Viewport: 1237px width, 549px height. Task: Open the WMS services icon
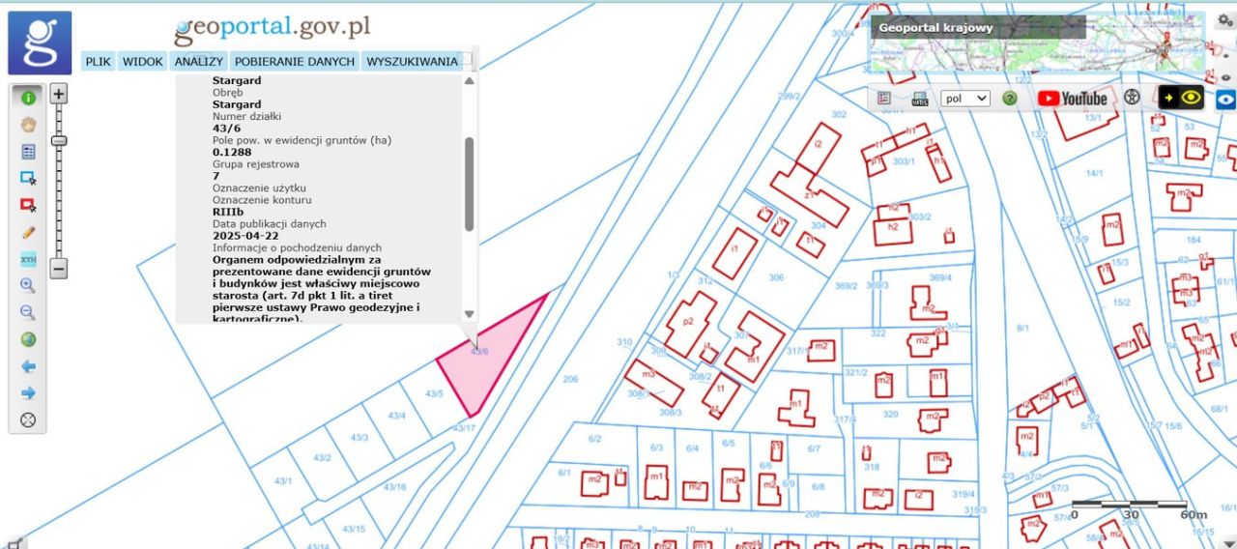pyautogui.click(x=919, y=99)
